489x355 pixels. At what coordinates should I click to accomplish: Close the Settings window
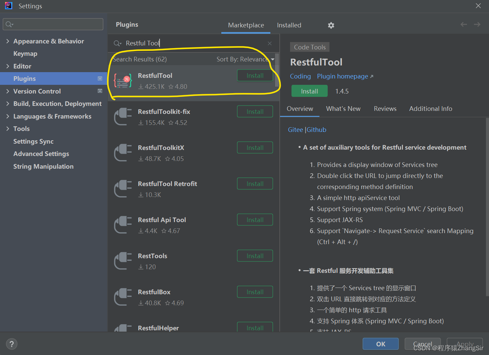(478, 6)
